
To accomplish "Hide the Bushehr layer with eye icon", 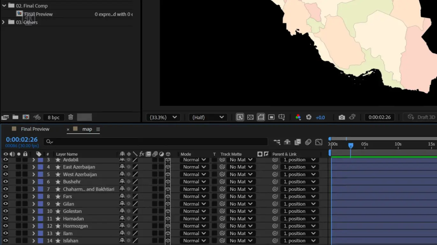I will tap(6, 182).
